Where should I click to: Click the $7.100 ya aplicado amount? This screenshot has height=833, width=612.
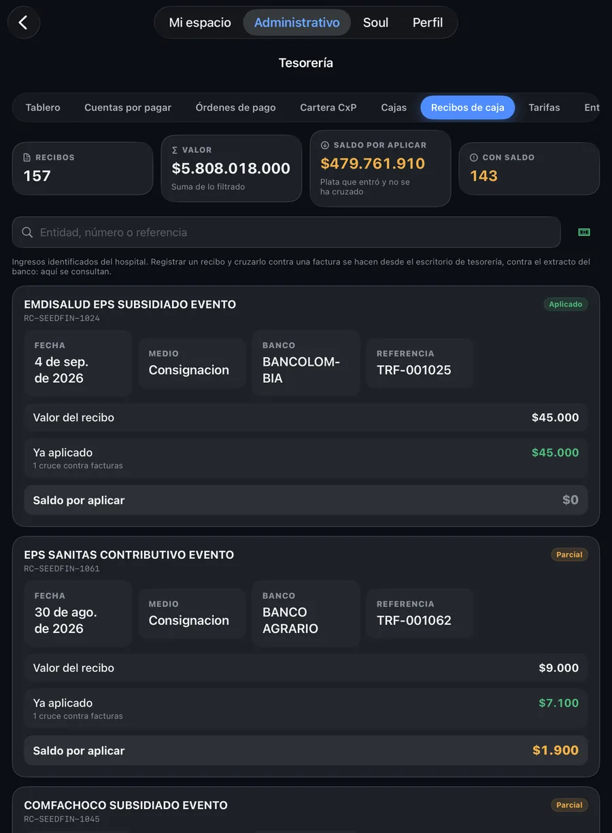[559, 703]
